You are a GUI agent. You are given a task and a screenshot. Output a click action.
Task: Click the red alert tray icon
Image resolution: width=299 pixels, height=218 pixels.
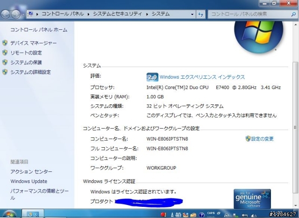[163, 215]
